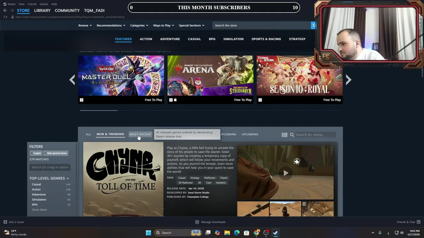Open Task View in the taskbar
This screenshot has width=424, height=238.
tap(208, 233)
